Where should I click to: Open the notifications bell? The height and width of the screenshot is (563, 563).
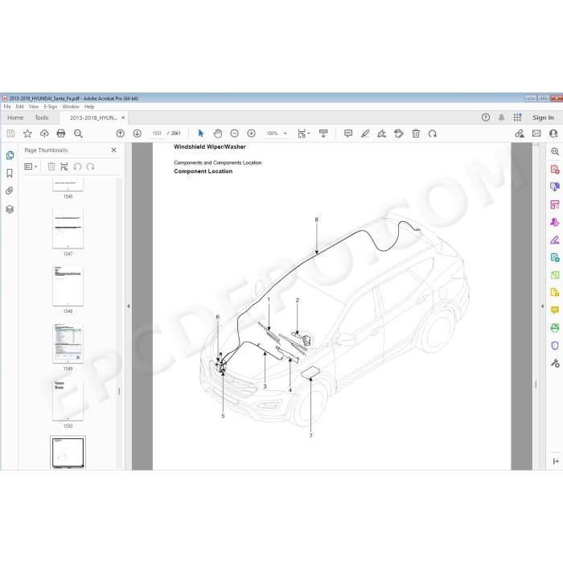coord(502,117)
